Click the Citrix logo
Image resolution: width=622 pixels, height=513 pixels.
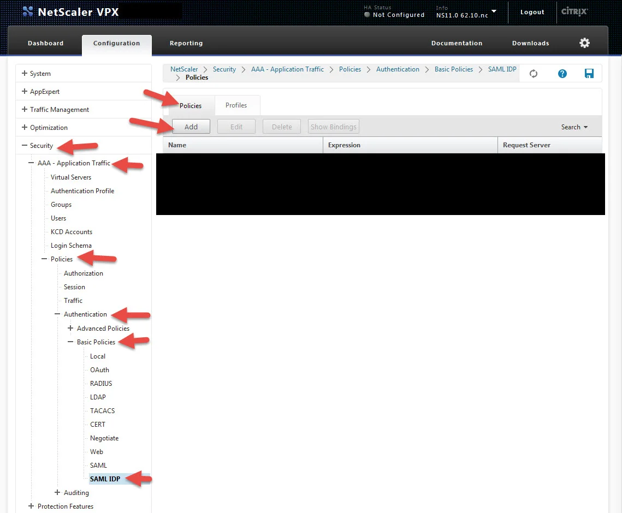tap(574, 11)
